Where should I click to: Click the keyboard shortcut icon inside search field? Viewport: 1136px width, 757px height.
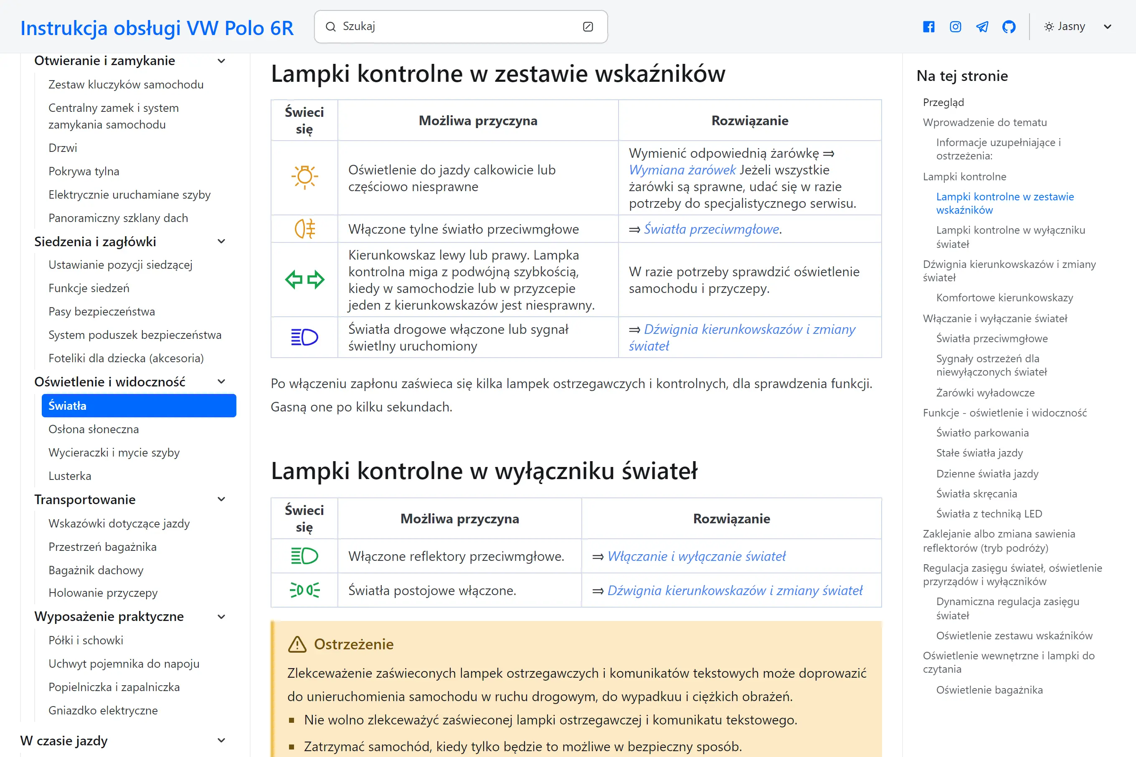tap(588, 27)
